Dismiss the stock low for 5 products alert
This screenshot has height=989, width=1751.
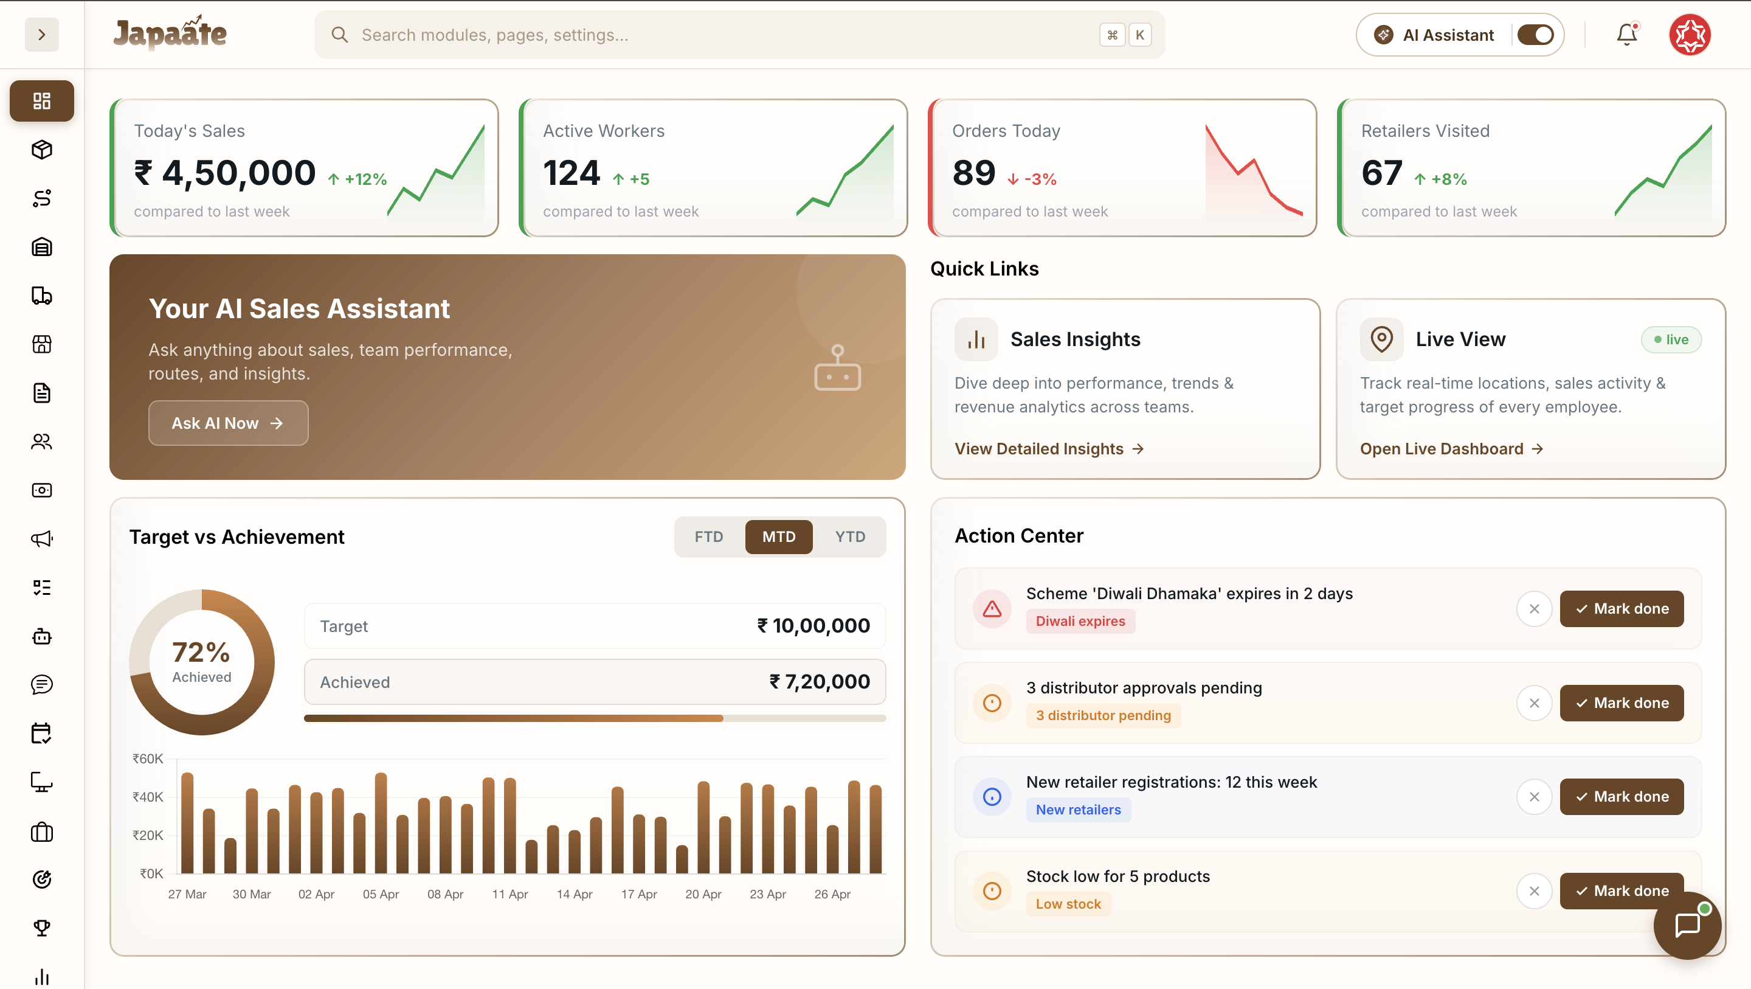point(1534,890)
